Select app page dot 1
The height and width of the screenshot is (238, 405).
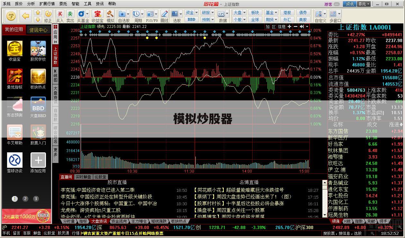[14, 199]
